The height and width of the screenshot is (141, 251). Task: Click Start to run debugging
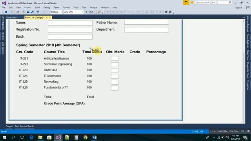pyautogui.click(x=89, y=12)
